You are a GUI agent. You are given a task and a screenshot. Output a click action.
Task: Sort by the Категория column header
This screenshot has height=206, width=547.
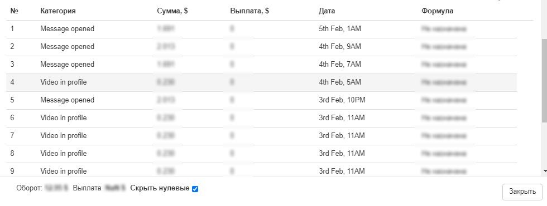pyautogui.click(x=58, y=11)
